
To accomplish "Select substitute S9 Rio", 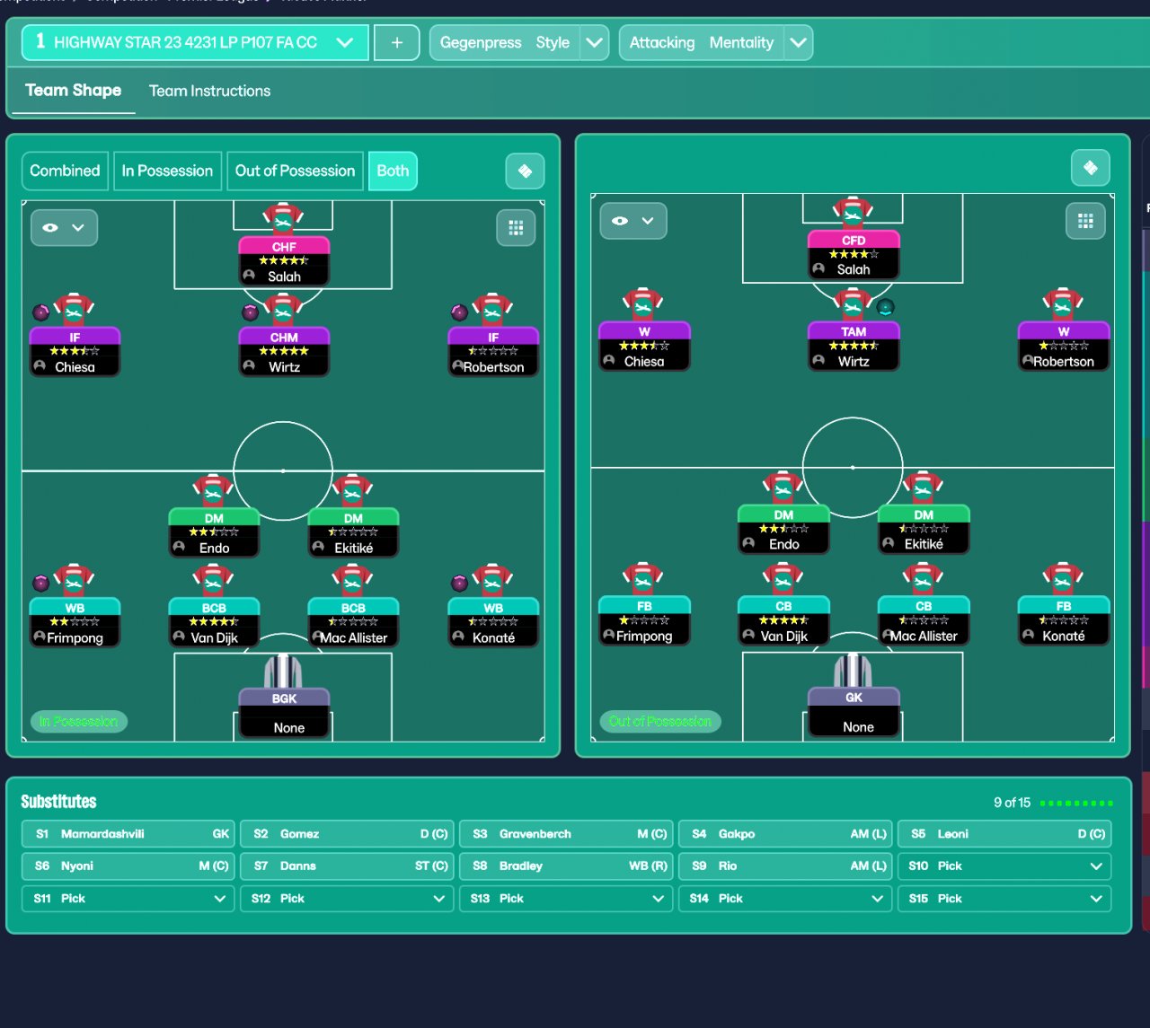I will [785, 866].
